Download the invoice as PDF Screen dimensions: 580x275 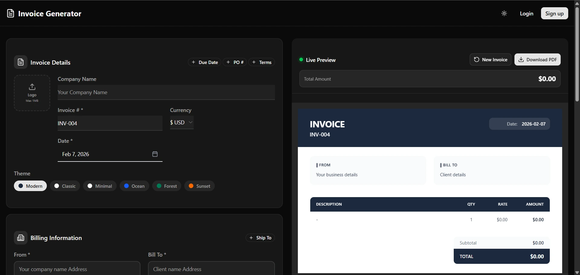[x=538, y=59]
